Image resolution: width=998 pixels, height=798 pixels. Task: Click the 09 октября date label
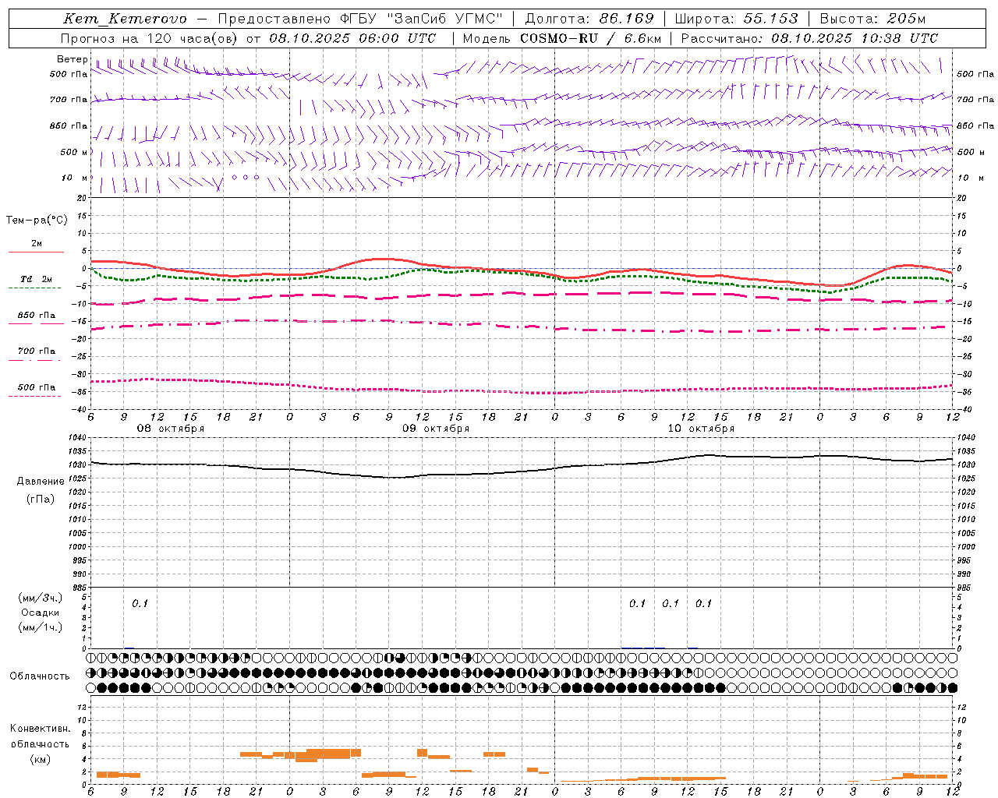pos(436,429)
